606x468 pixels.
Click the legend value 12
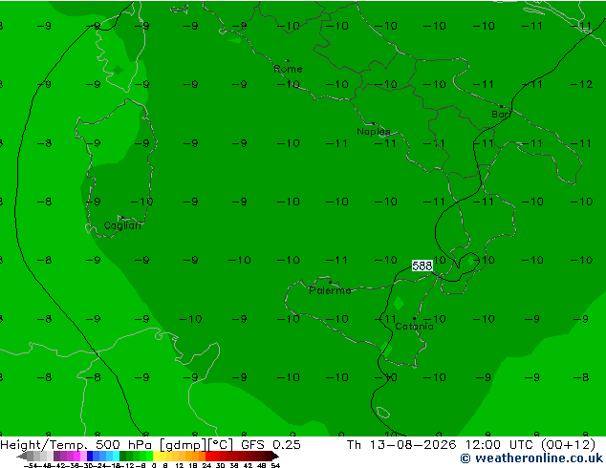pyautogui.click(x=180, y=465)
